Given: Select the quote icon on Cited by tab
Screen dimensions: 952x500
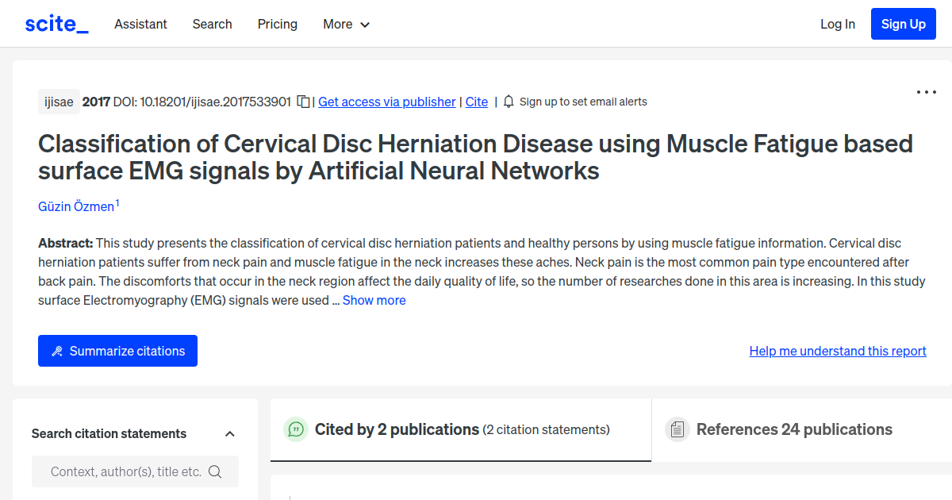Looking at the screenshot, I should (x=295, y=429).
